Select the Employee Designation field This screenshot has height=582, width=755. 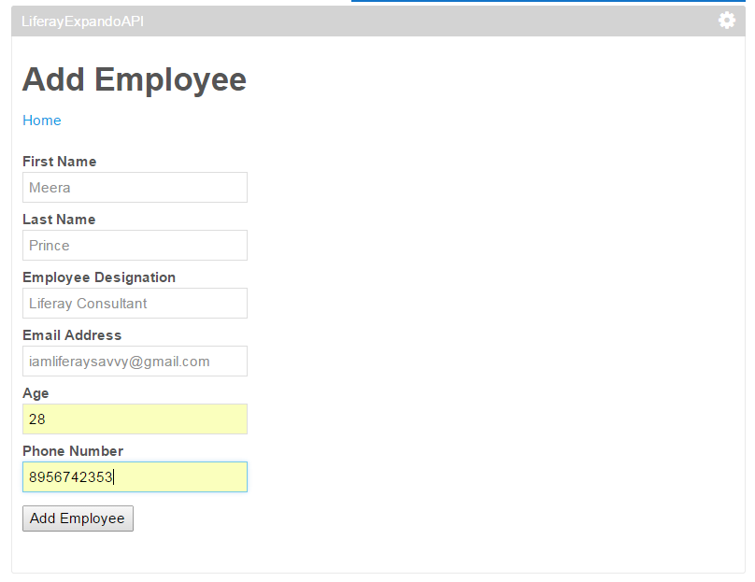(x=135, y=304)
